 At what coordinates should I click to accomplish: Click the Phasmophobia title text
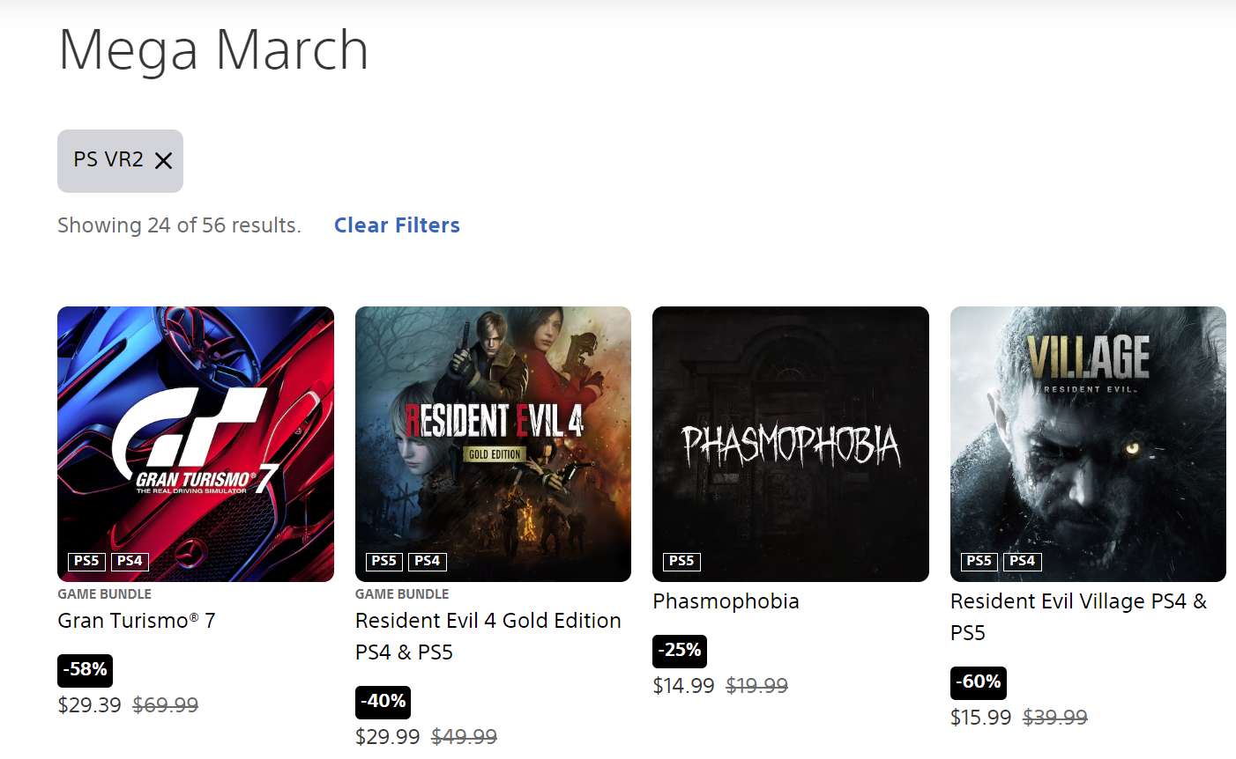click(726, 601)
